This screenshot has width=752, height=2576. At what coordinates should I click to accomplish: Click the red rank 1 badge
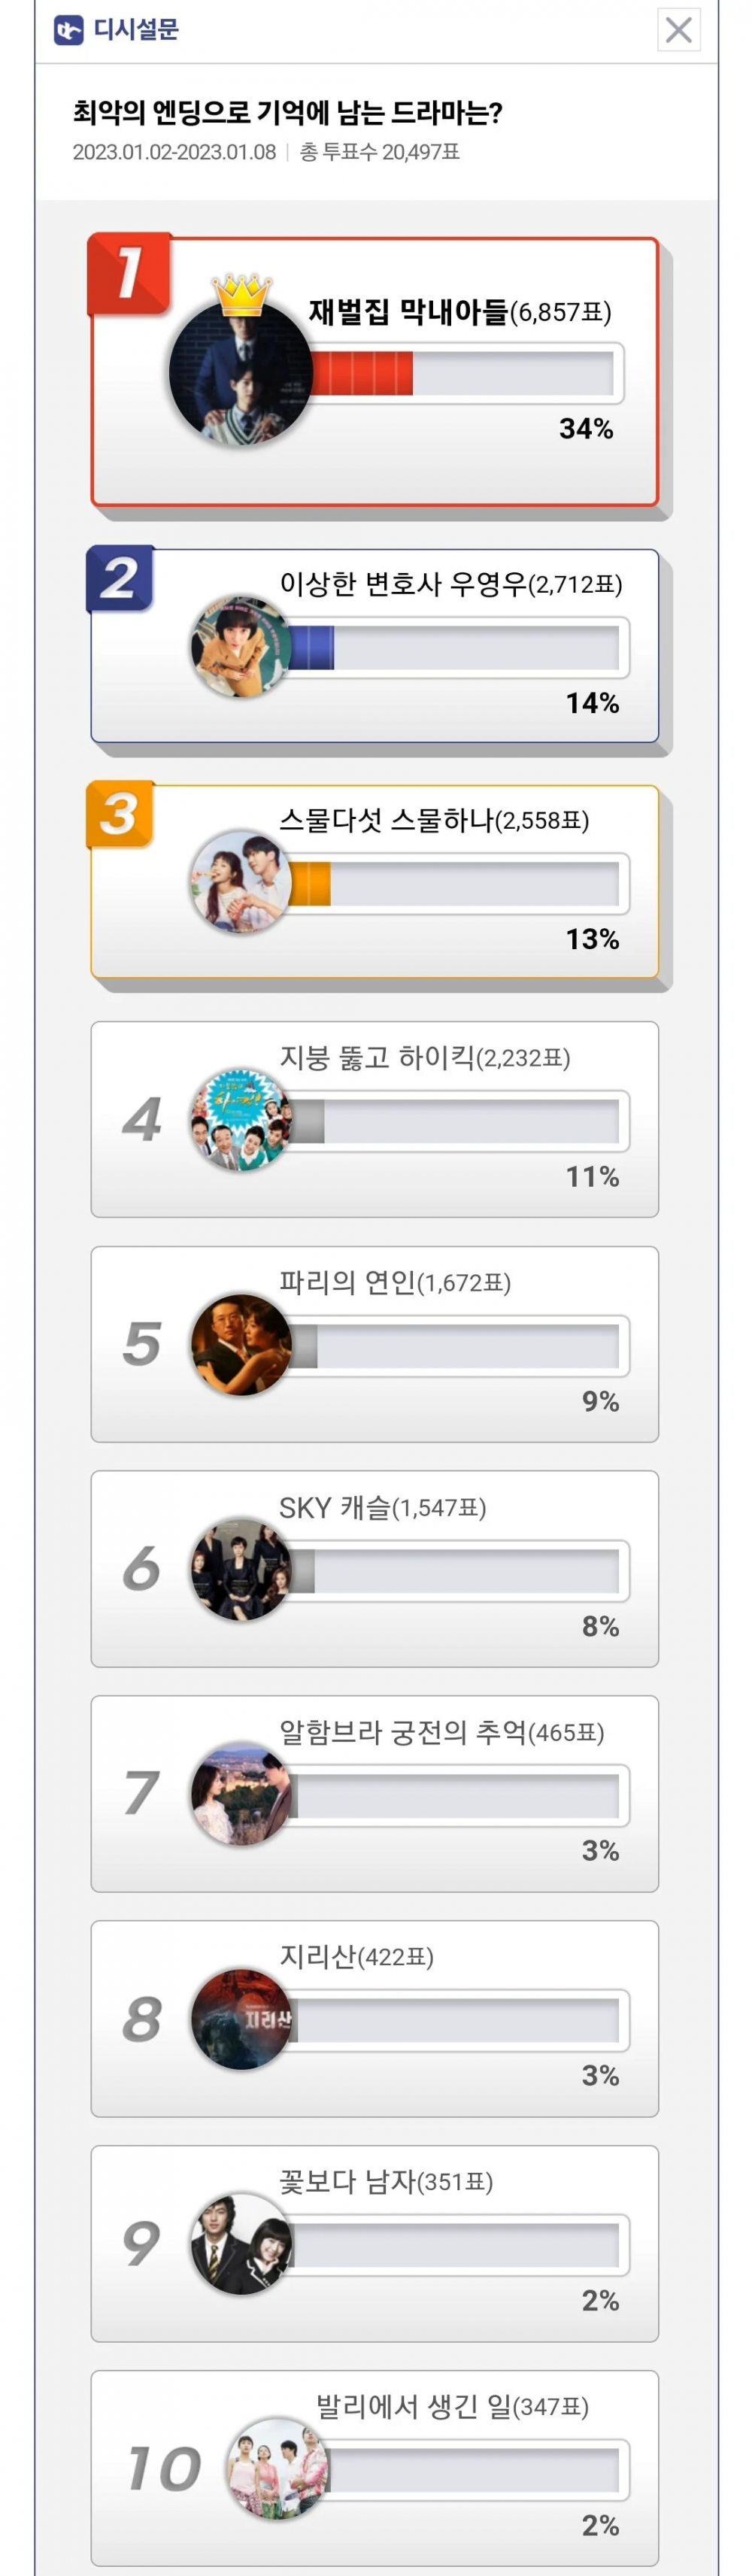point(129,273)
